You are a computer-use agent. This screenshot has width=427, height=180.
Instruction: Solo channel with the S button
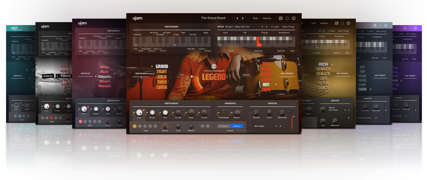[x=203, y=126]
